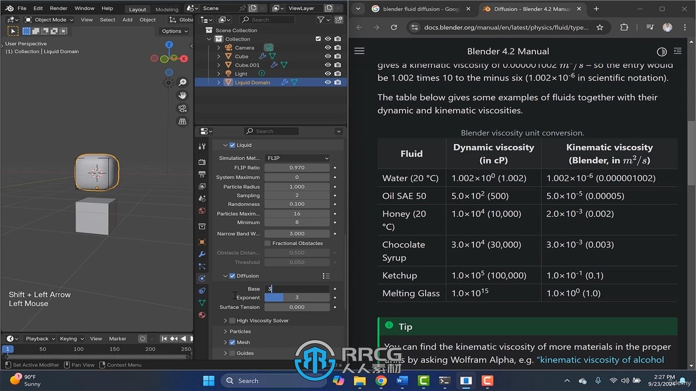Open the Particles properties tab
The image size is (696, 391).
point(202,266)
